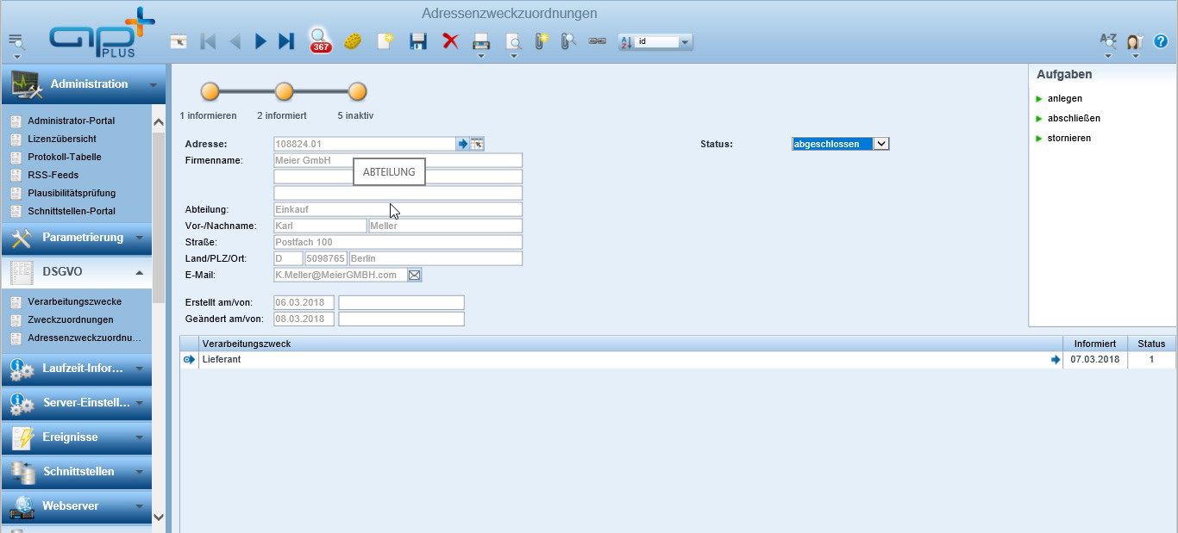Select workflow step 5 inaktiv
1178x533 pixels.
coord(357,91)
